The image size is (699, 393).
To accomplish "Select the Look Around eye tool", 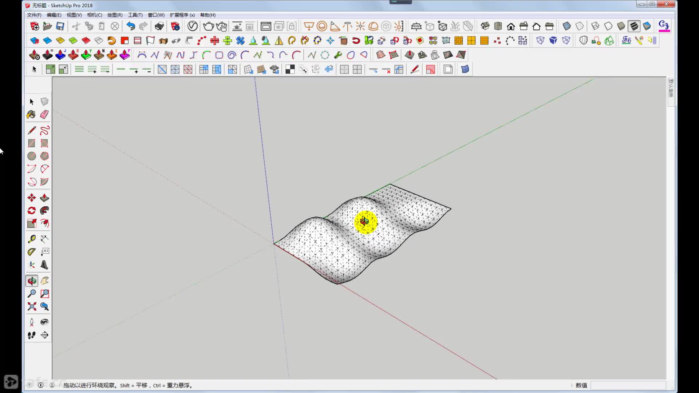I will point(44,322).
